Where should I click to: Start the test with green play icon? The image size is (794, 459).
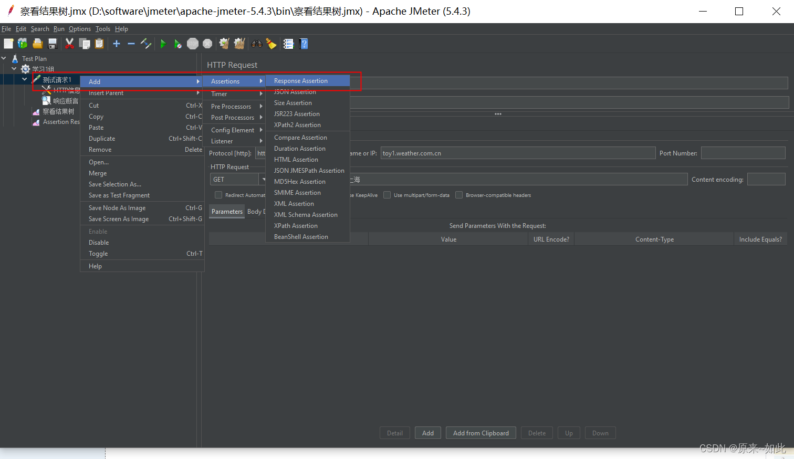tap(163, 44)
